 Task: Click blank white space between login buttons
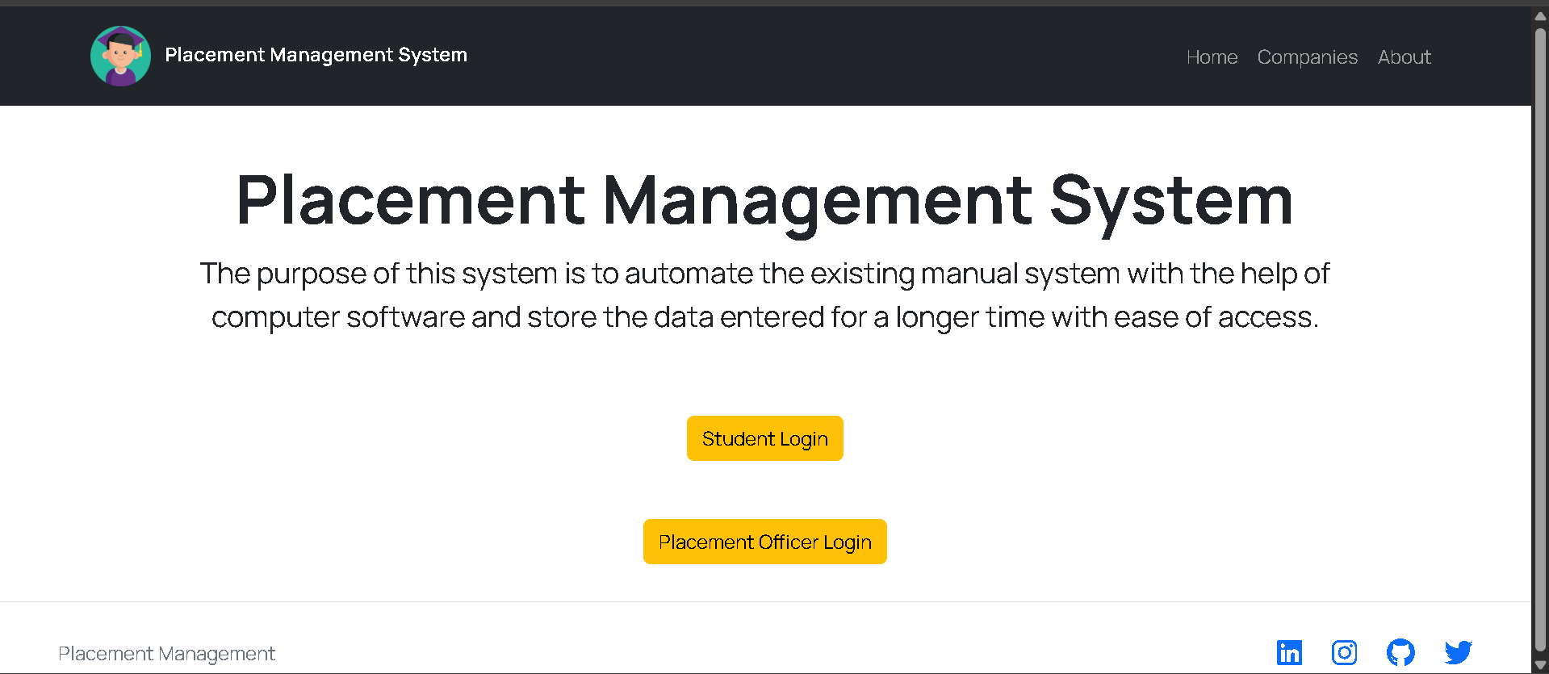[764, 490]
